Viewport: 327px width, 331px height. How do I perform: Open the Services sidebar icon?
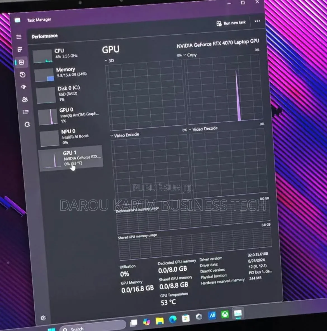(x=27, y=125)
